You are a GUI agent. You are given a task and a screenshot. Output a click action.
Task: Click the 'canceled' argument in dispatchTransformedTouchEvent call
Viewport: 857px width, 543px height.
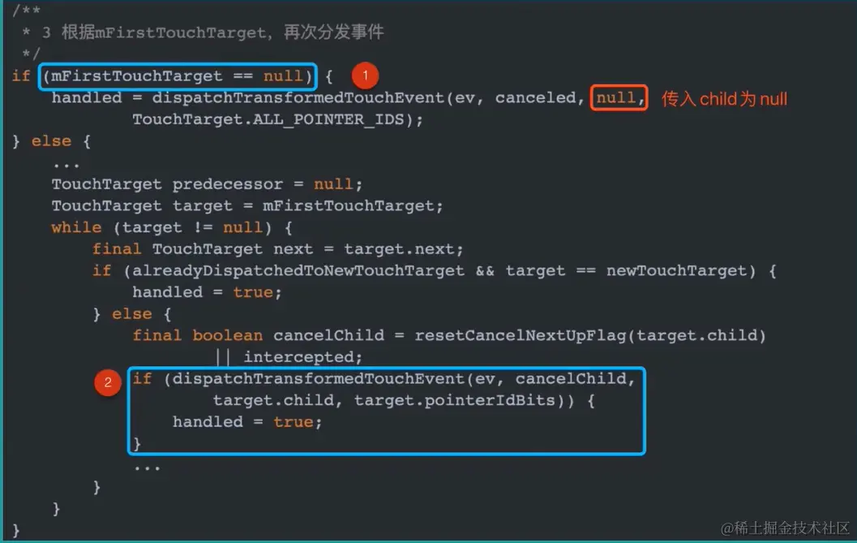[x=535, y=97]
